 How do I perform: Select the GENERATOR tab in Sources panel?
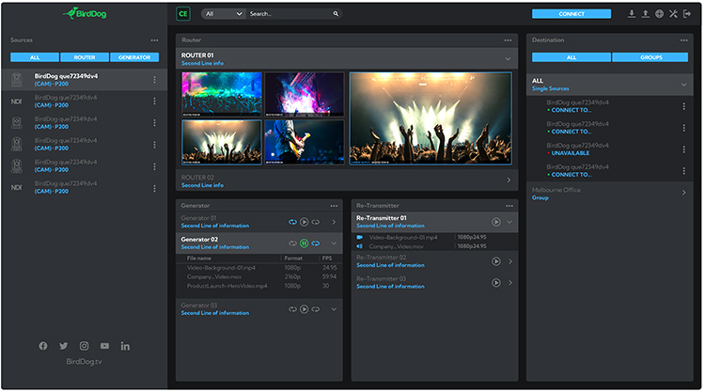134,57
